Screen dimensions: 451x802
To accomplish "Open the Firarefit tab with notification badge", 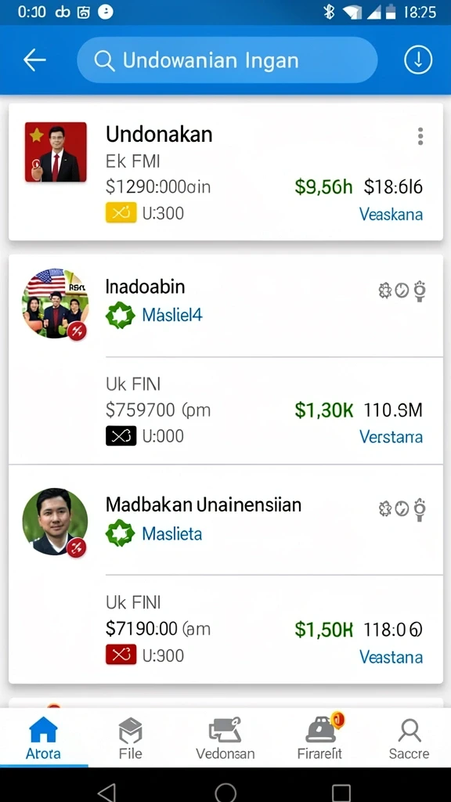I will 320,738.
